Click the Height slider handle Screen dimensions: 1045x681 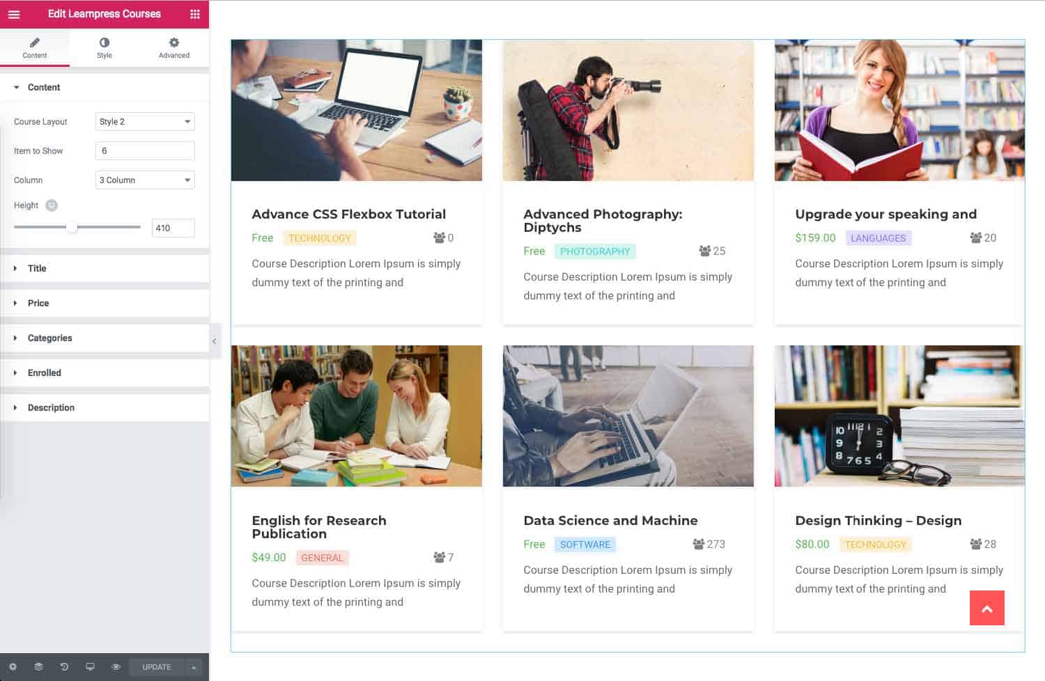pyautogui.click(x=72, y=227)
